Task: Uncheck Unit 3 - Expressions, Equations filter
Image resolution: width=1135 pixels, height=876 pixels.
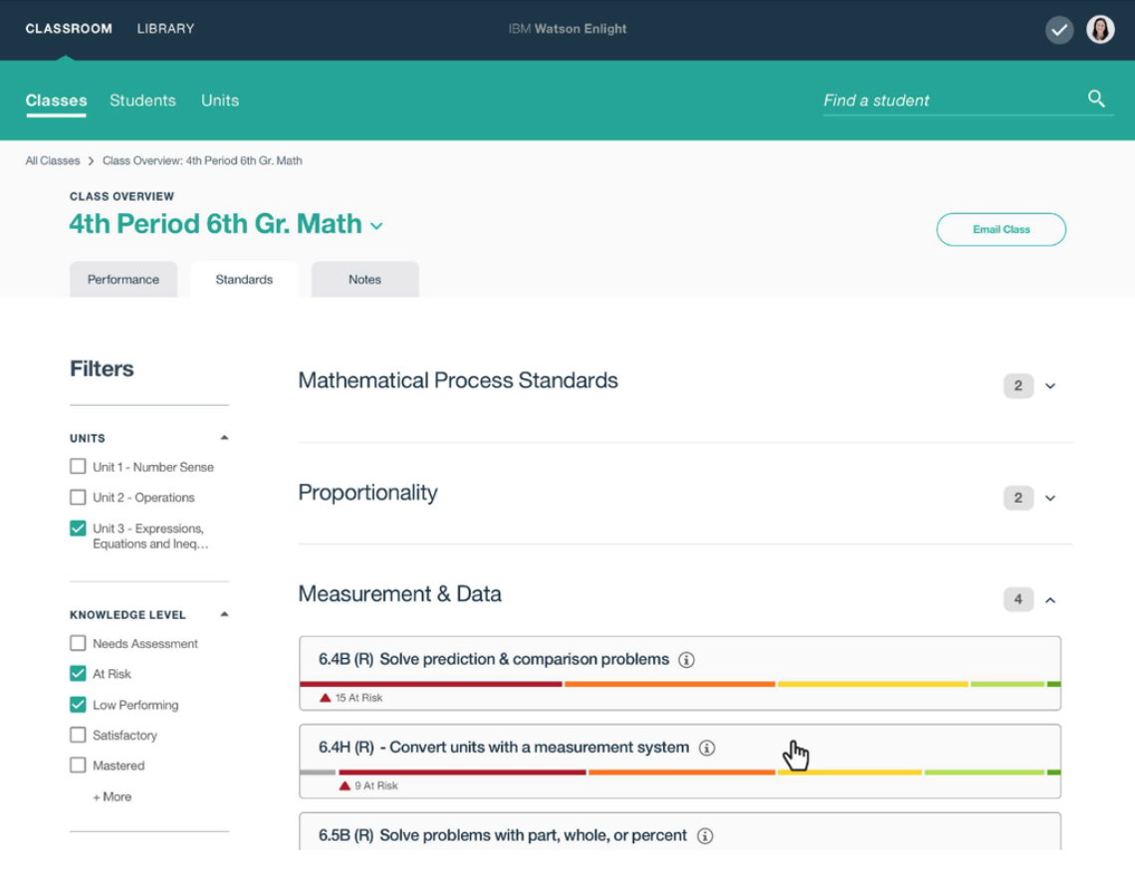Action: click(78, 528)
